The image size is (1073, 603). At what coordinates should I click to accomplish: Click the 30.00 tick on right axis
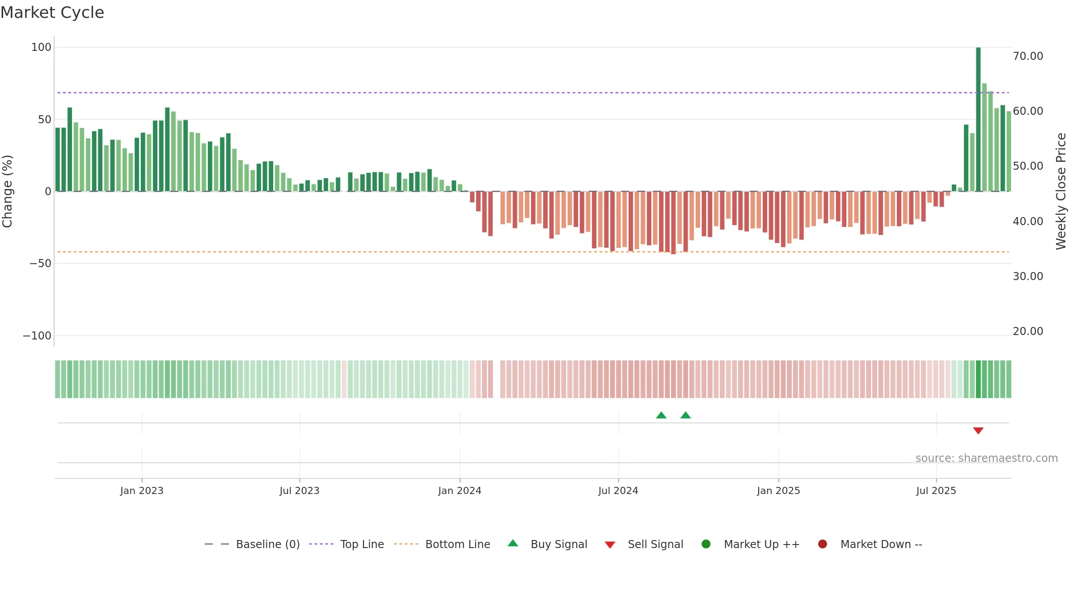click(x=1028, y=276)
